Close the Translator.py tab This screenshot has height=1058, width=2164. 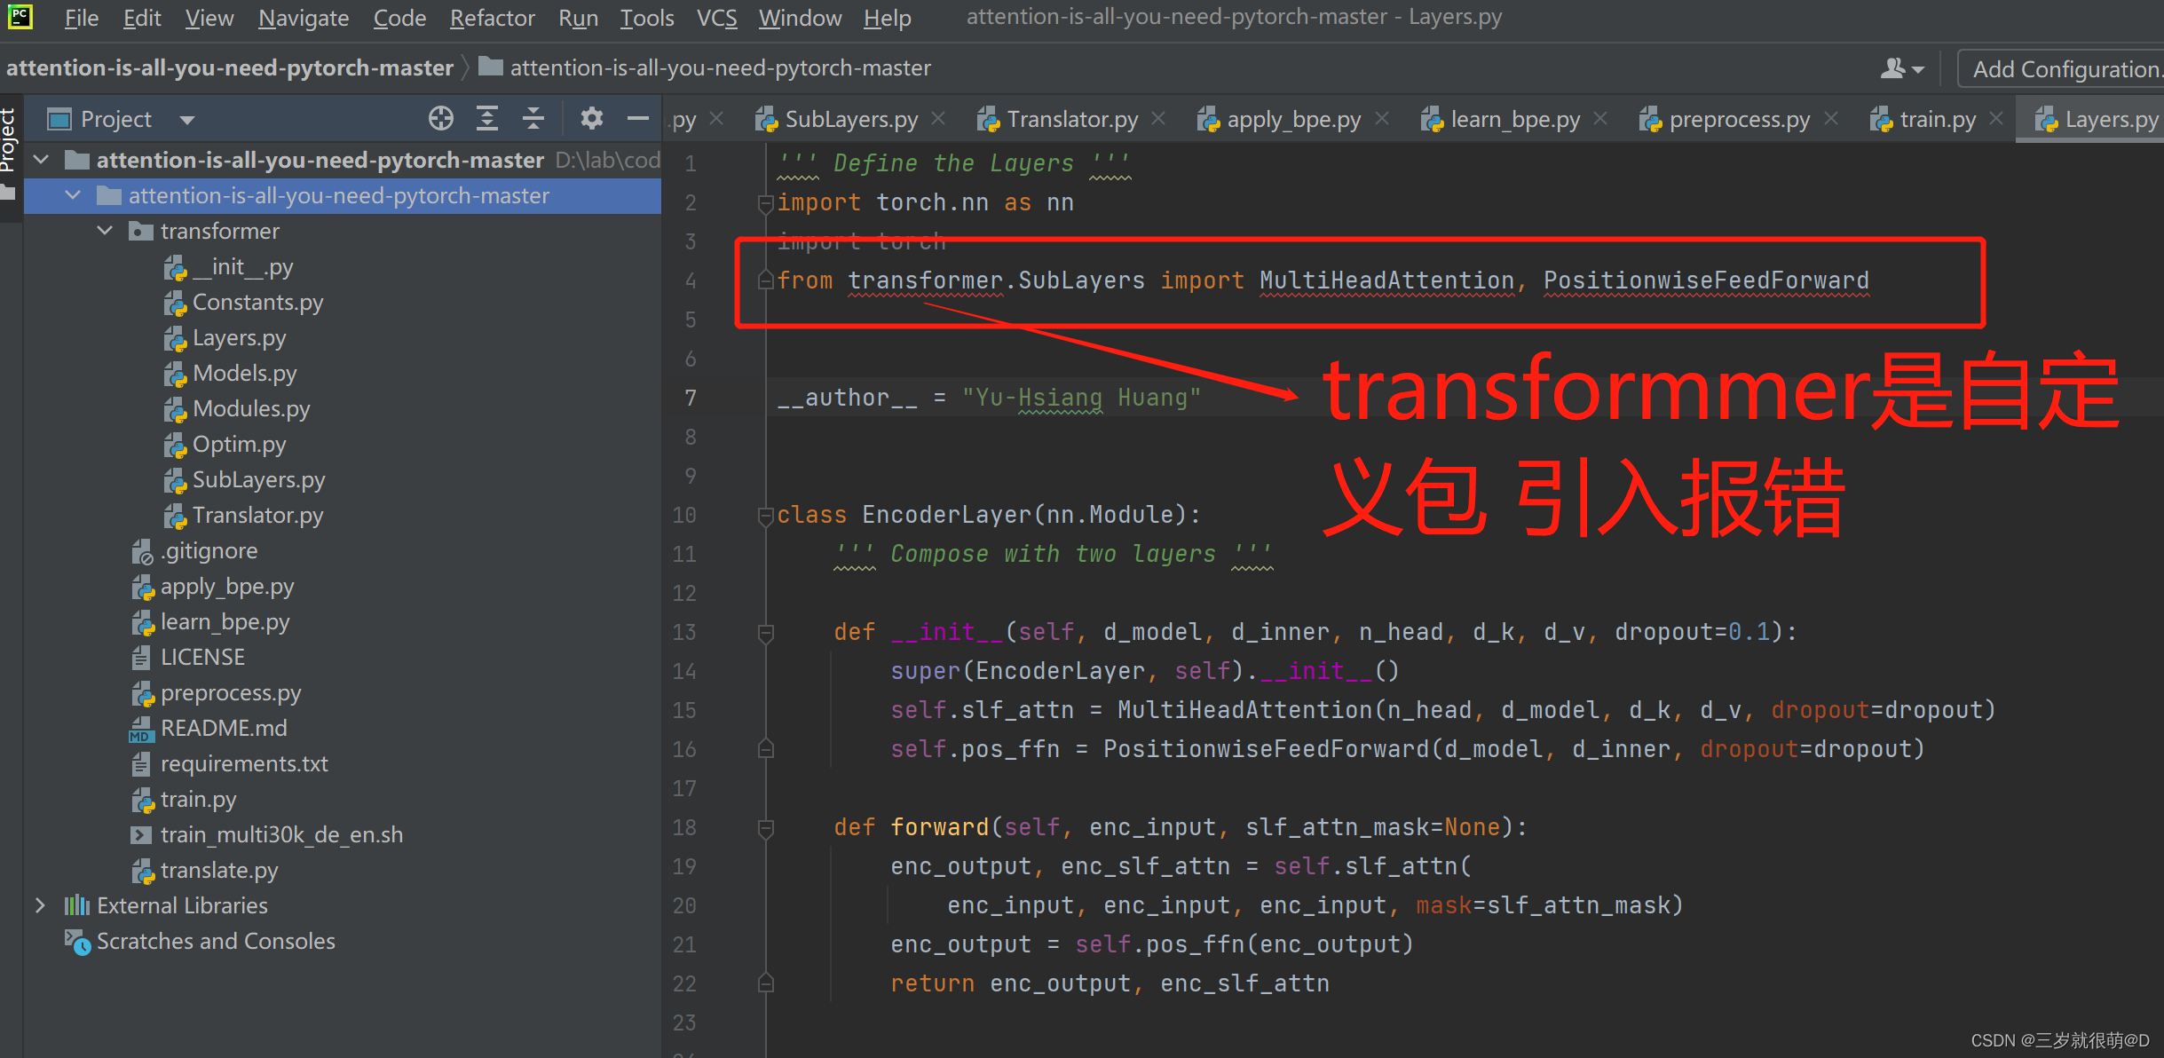[1158, 118]
